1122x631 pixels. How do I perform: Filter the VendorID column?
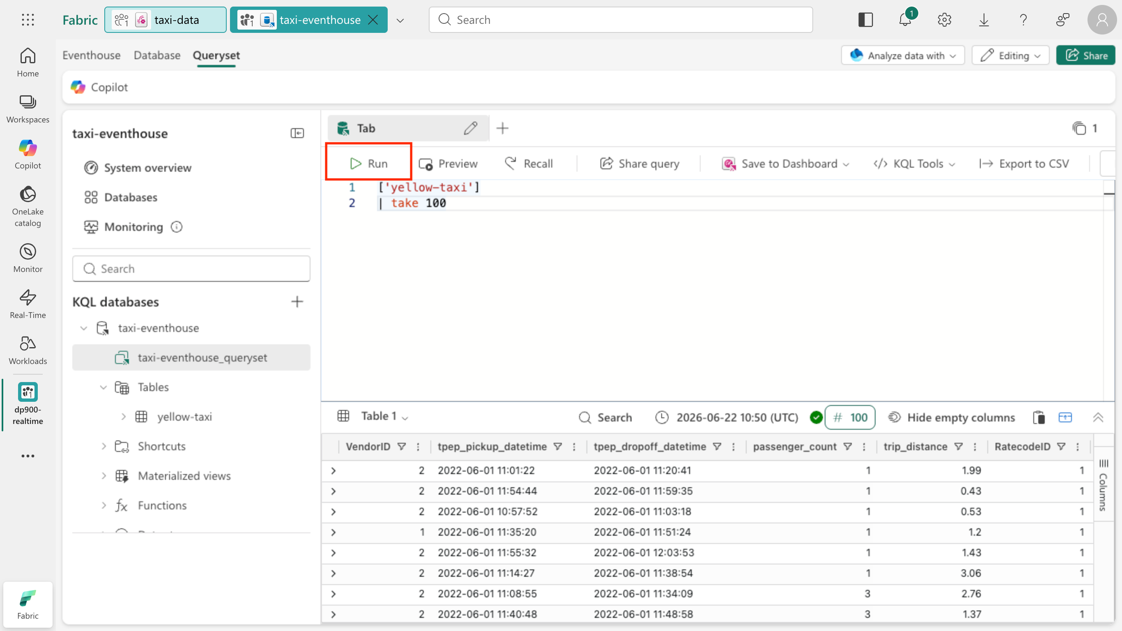402,447
